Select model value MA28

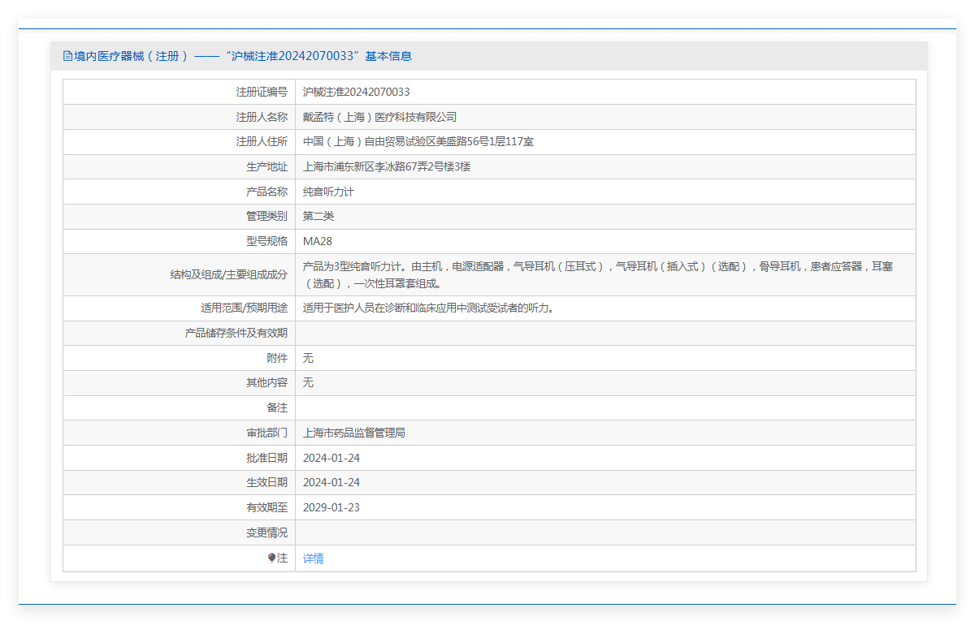click(318, 241)
